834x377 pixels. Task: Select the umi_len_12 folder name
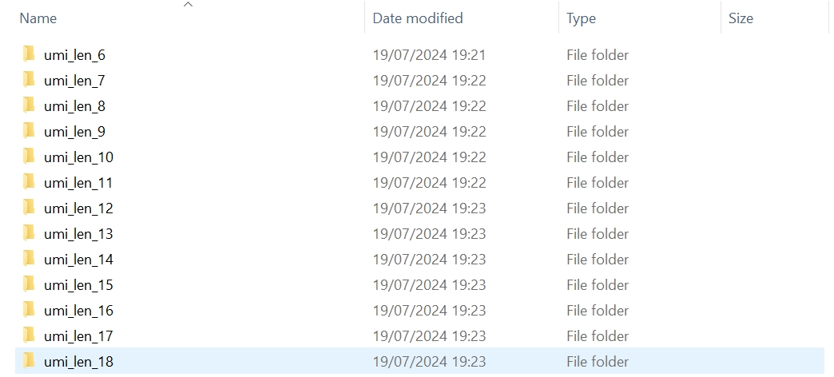pos(79,208)
